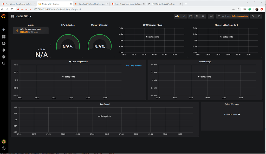Image resolution: width=266 pixels, height=154 pixels.
Task: Save the dashboard with the save icon
Action: point(197,16)
